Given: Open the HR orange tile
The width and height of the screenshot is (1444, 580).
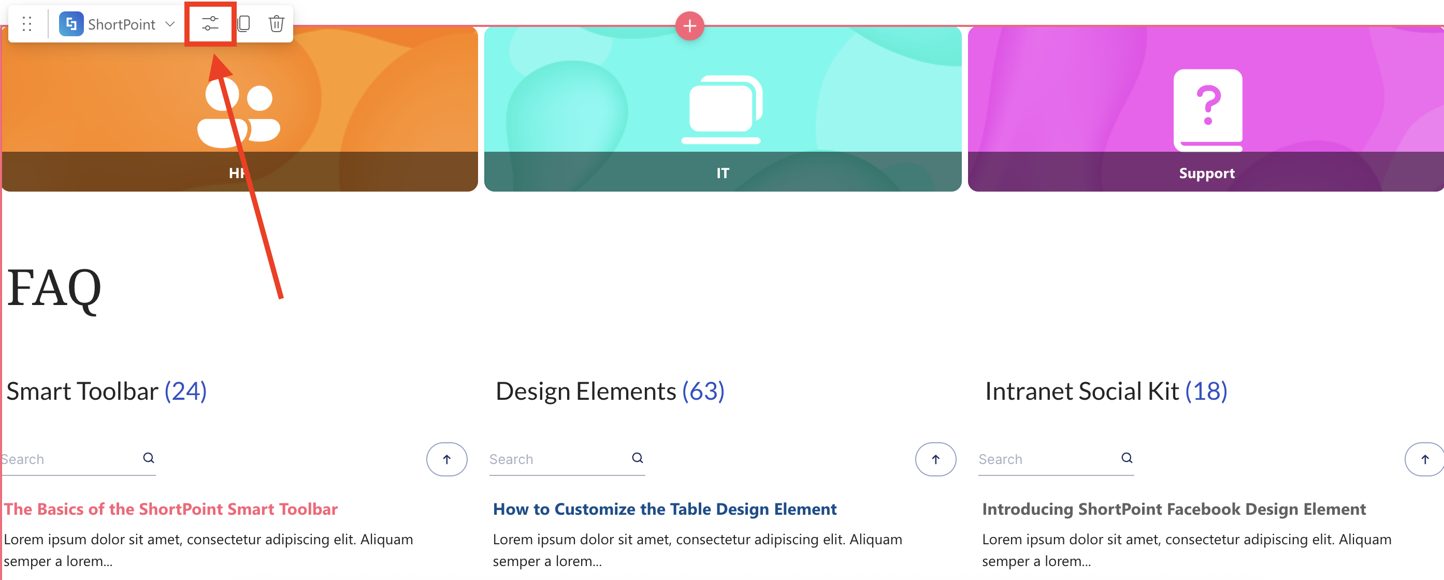Looking at the screenshot, I should pyautogui.click(x=240, y=109).
